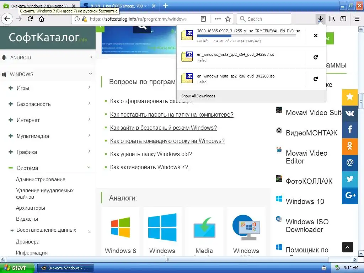Open a new tab with plus button

(x=166, y=6)
